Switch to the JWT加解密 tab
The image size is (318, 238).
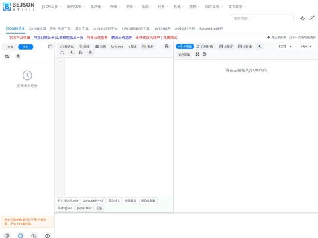pos(162,28)
